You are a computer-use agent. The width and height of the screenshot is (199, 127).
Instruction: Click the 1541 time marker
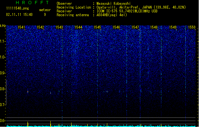point(21,27)
